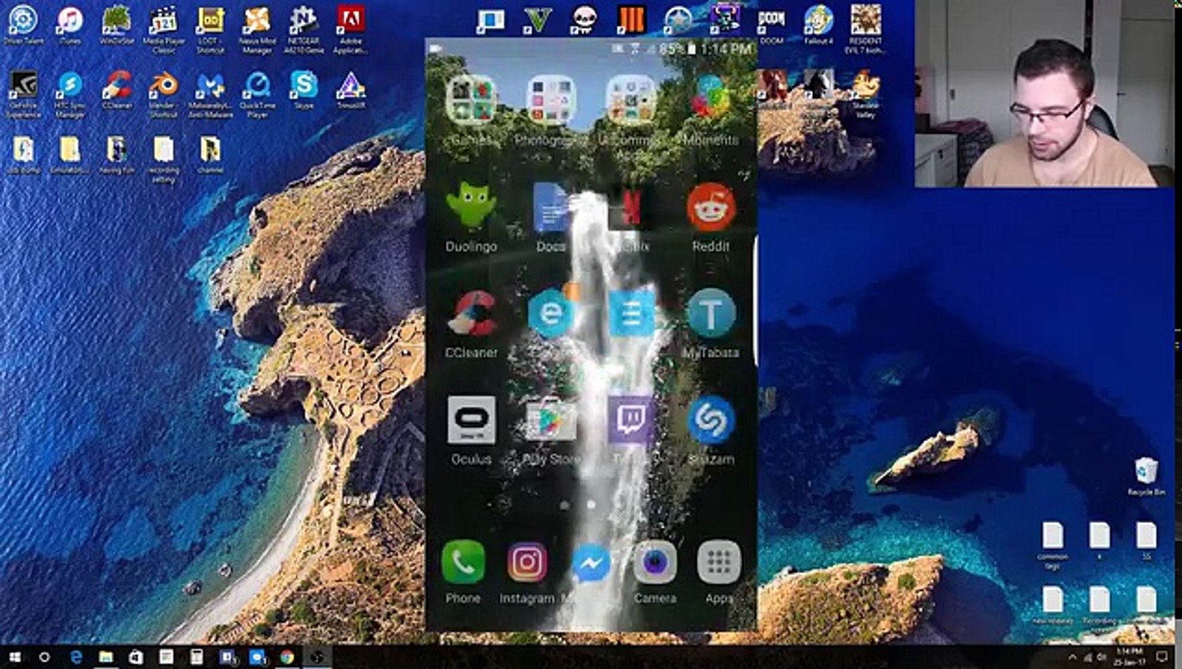Select the HTC Sync Manager desktop shortcut

click(x=70, y=94)
